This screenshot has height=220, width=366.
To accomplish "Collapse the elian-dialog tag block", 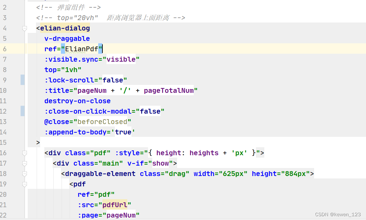I will tap(24, 28).
